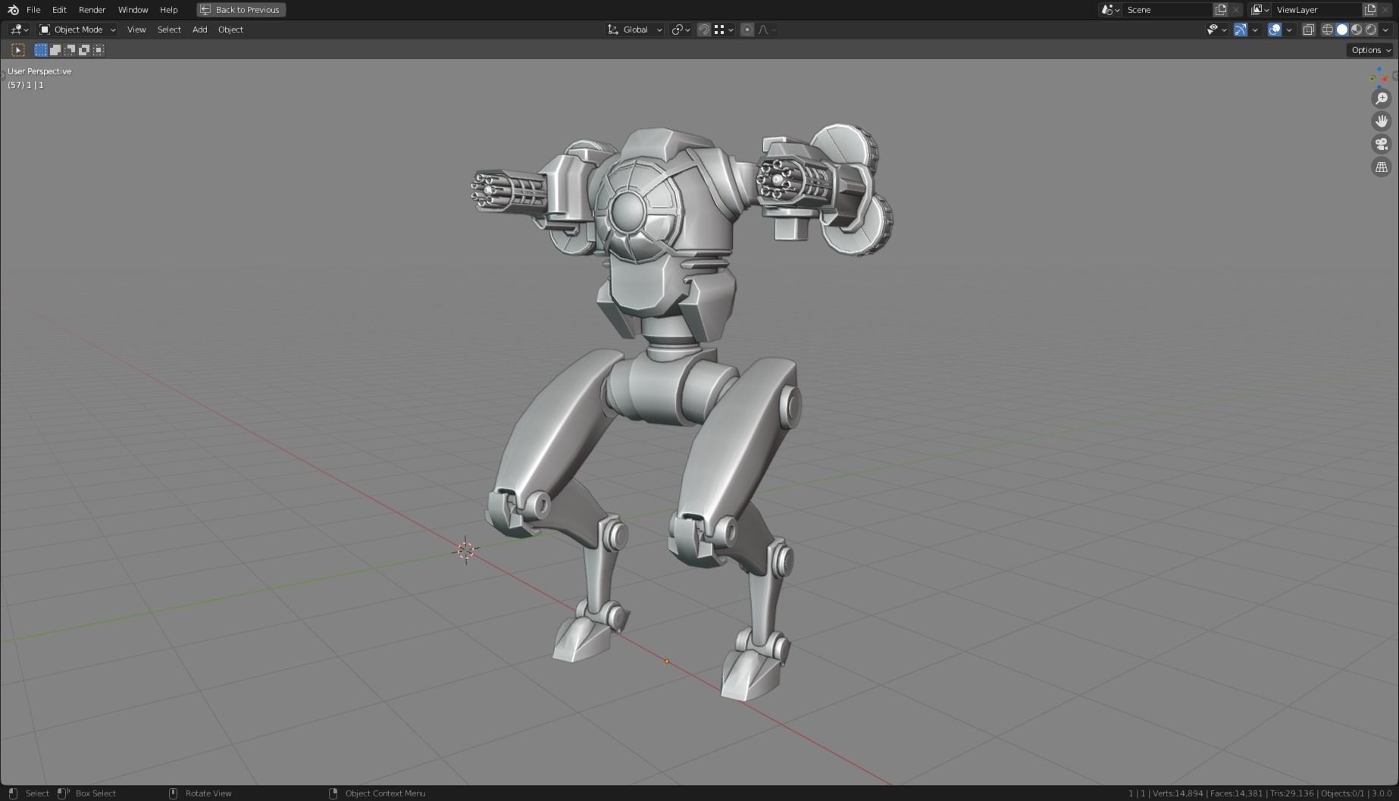Open the Render menu

[92, 10]
